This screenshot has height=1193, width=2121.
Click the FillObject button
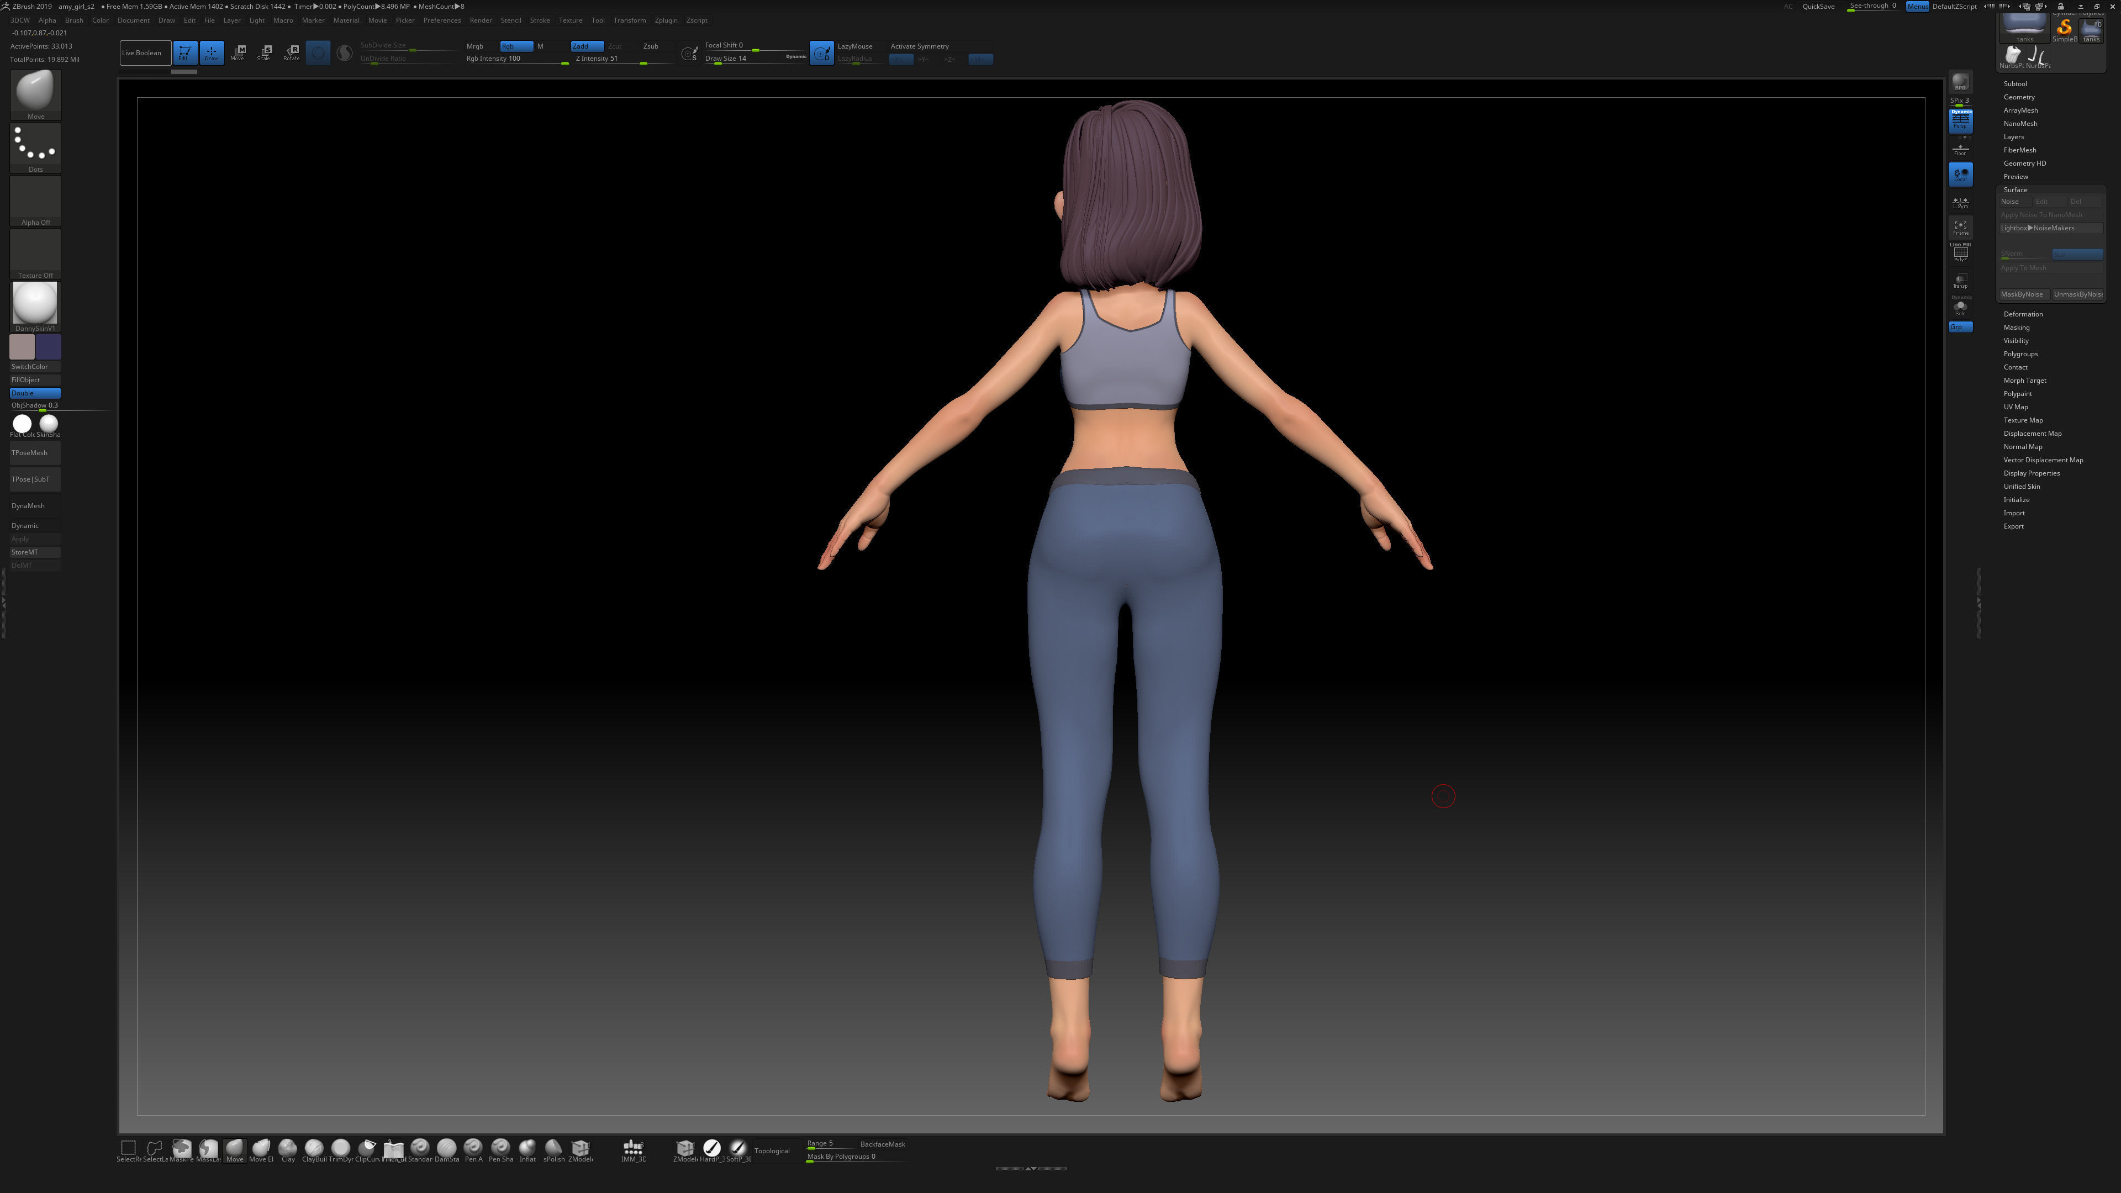click(x=35, y=379)
